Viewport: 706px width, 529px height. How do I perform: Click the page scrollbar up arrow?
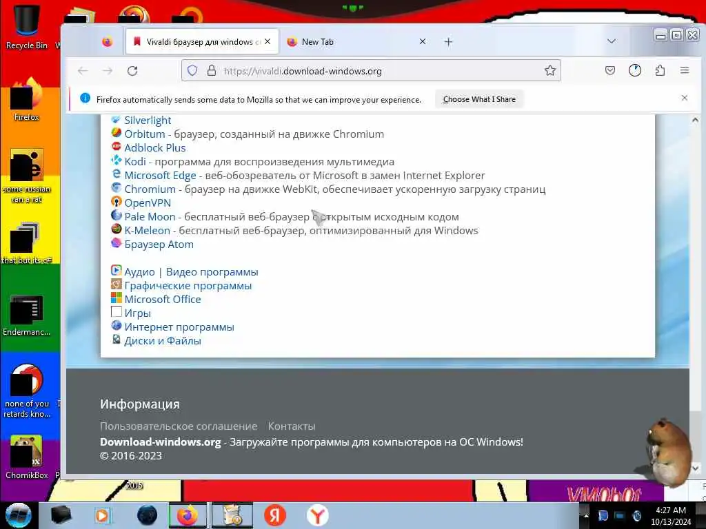pos(695,120)
